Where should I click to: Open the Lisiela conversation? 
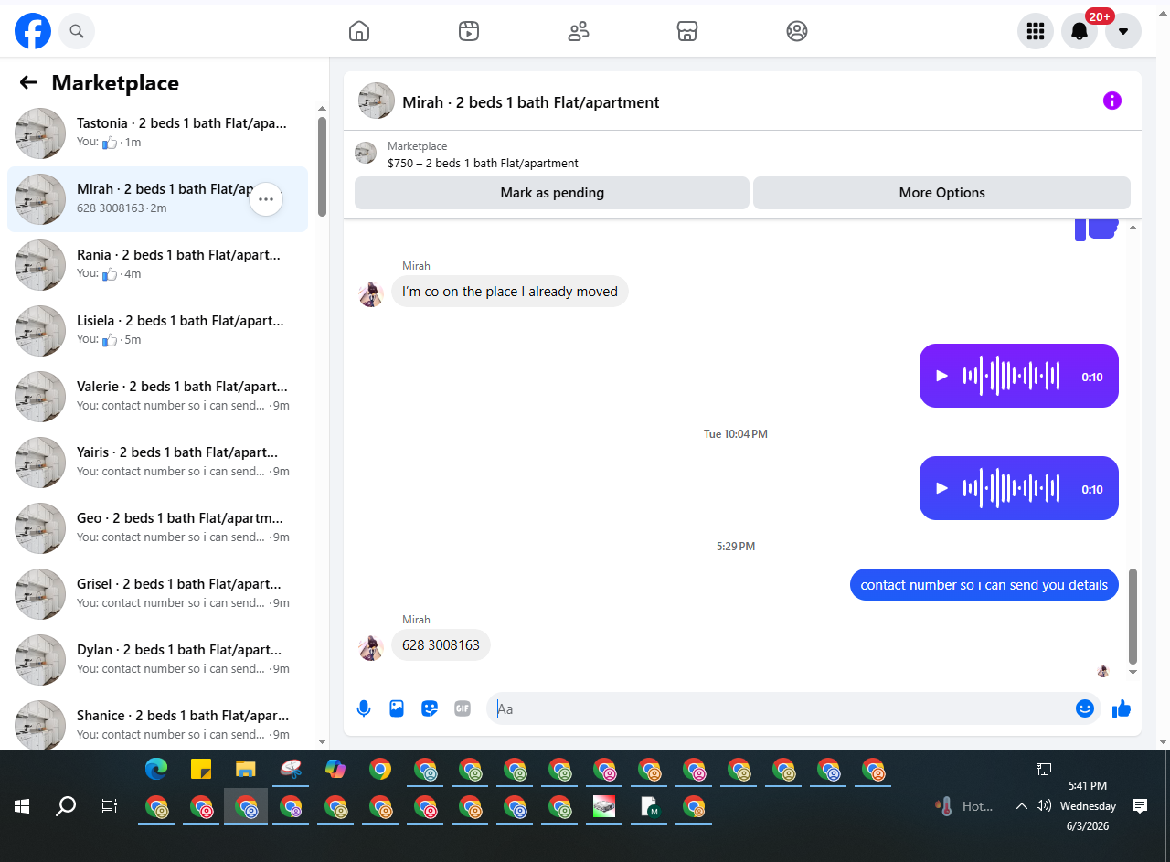point(157,331)
